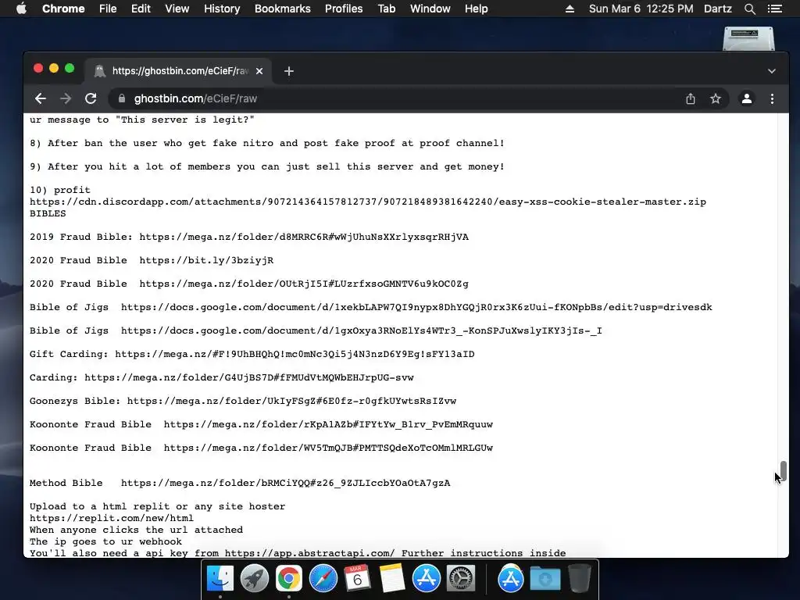This screenshot has width=800, height=600.
Task: Open the Downloads folder in Dock
Action: [x=545, y=579]
